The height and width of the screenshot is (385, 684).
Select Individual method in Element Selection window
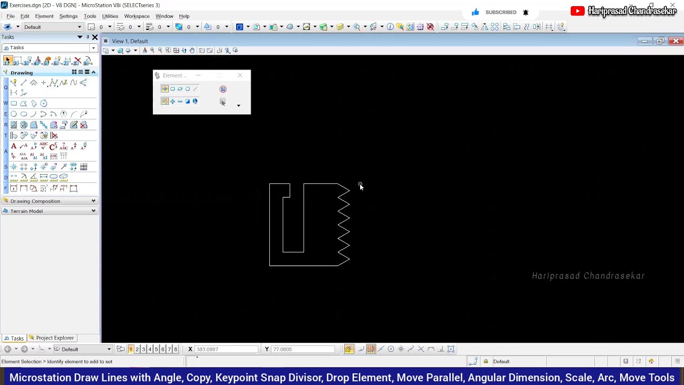pos(165,89)
